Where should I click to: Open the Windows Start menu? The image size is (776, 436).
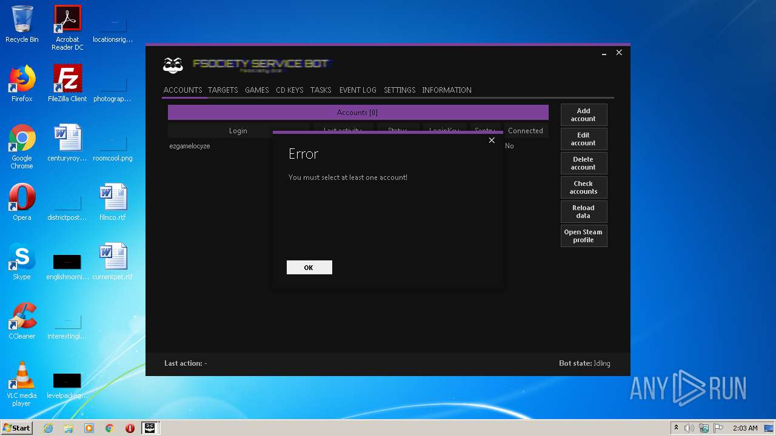point(16,428)
